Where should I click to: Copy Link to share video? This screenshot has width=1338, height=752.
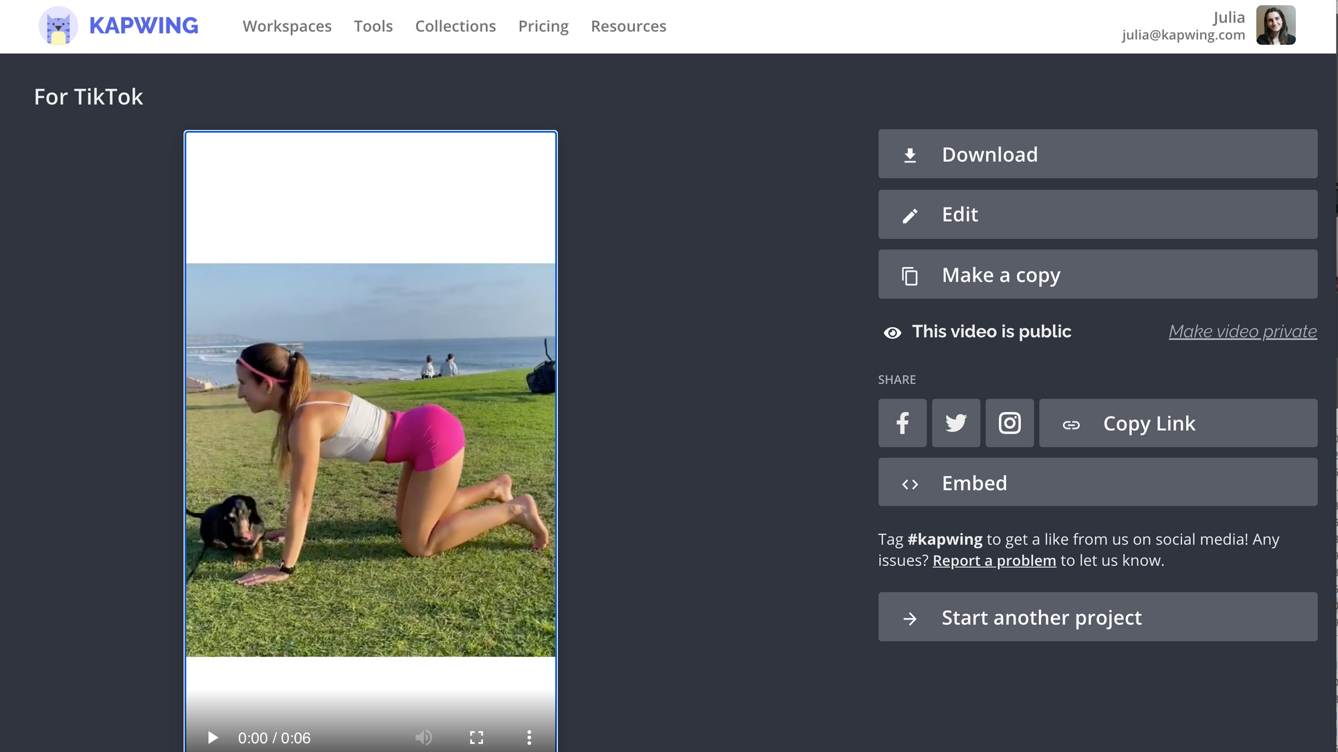click(x=1177, y=423)
